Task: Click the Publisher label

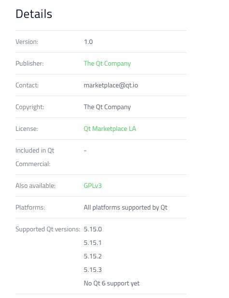Action: [29, 63]
